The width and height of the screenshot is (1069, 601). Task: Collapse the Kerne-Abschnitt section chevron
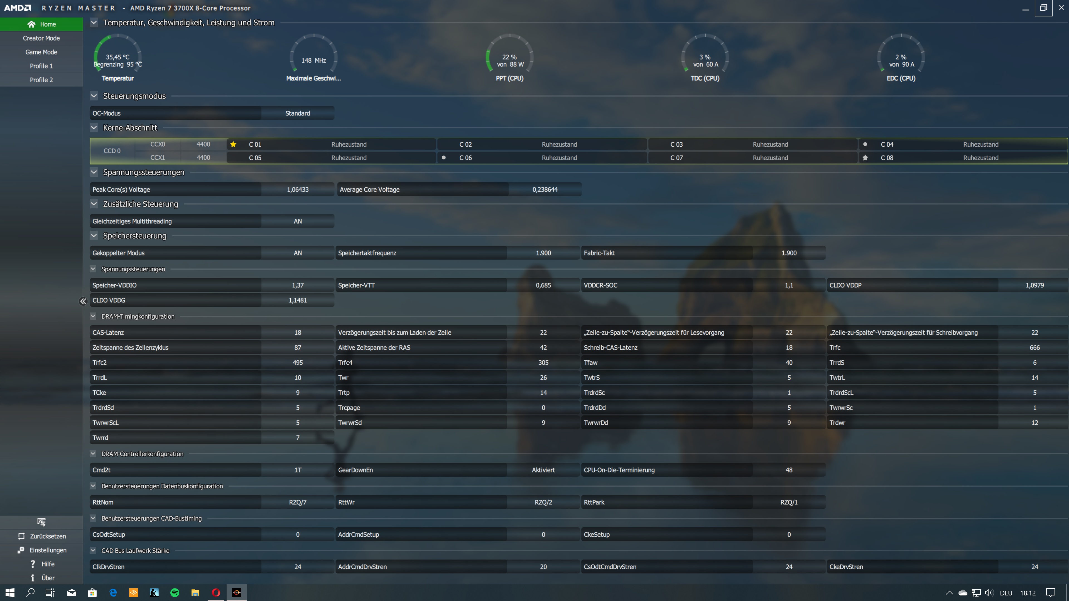pyautogui.click(x=94, y=128)
